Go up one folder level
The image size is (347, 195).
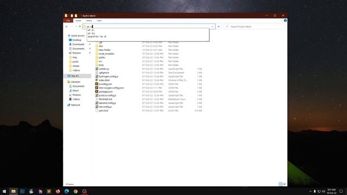pyautogui.click(x=80, y=27)
